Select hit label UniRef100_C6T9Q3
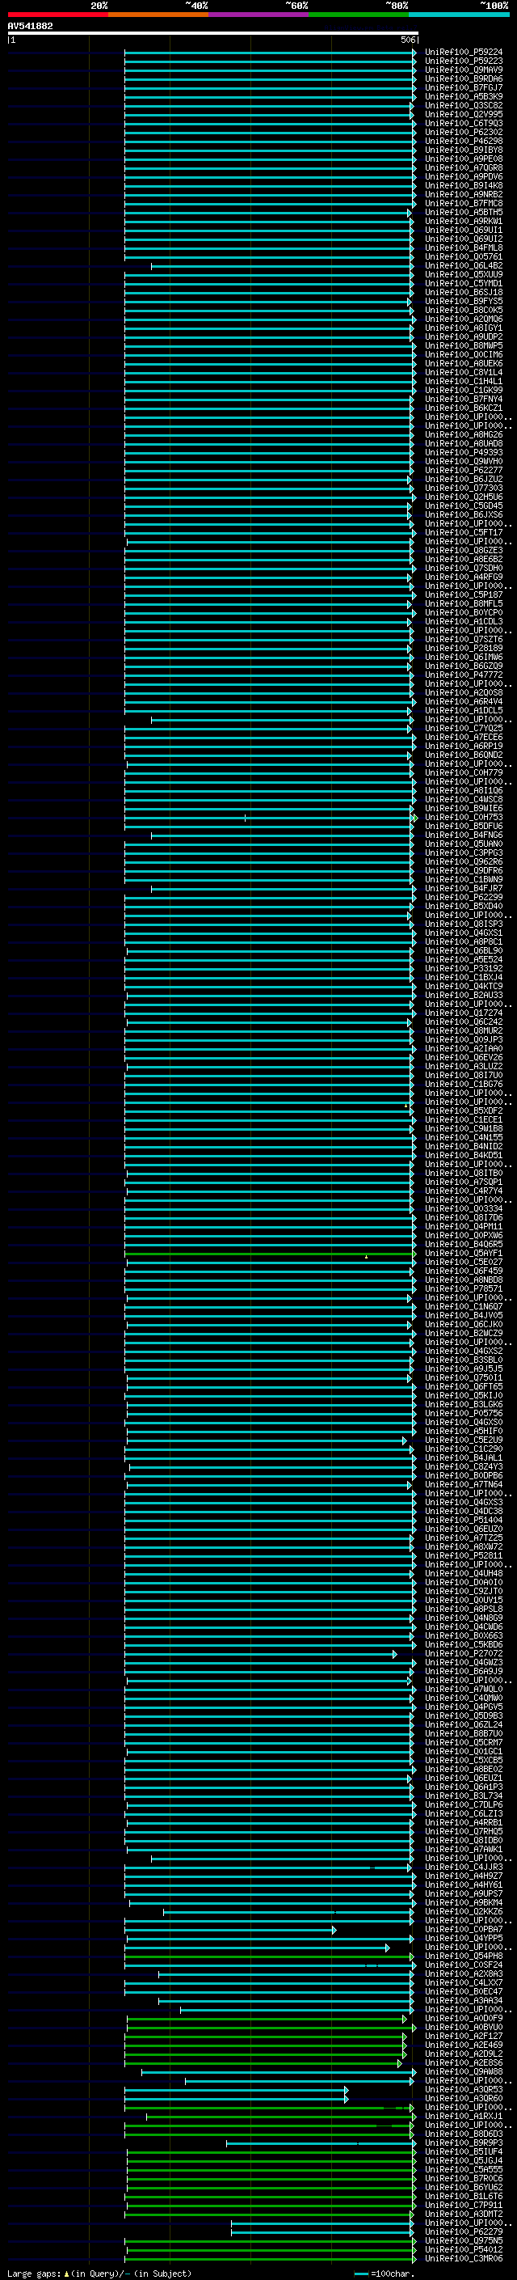The image size is (517, 2280). (x=464, y=123)
